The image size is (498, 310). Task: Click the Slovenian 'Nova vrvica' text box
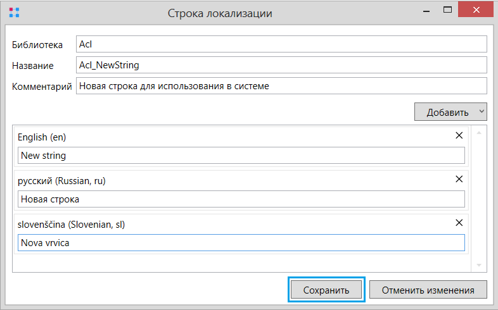coord(241,243)
